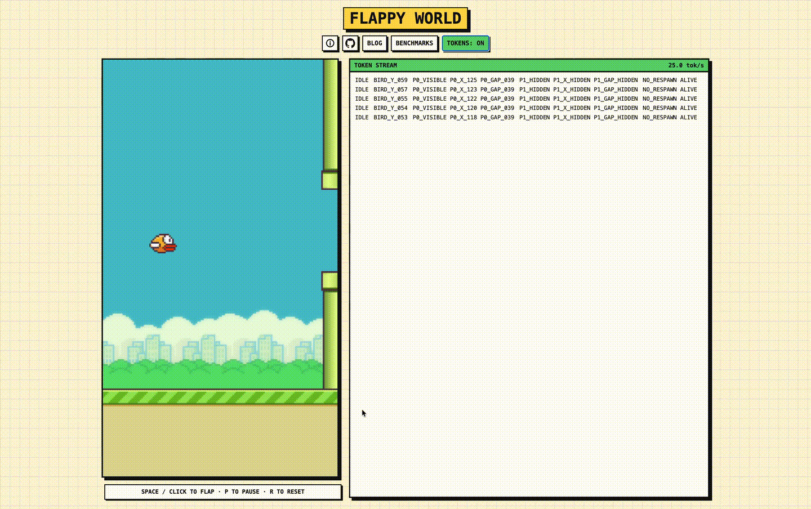Image resolution: width=811 pixels, height=509 pixels.
Task: Click the yellow bird to flap
Action: pos(163,244)
